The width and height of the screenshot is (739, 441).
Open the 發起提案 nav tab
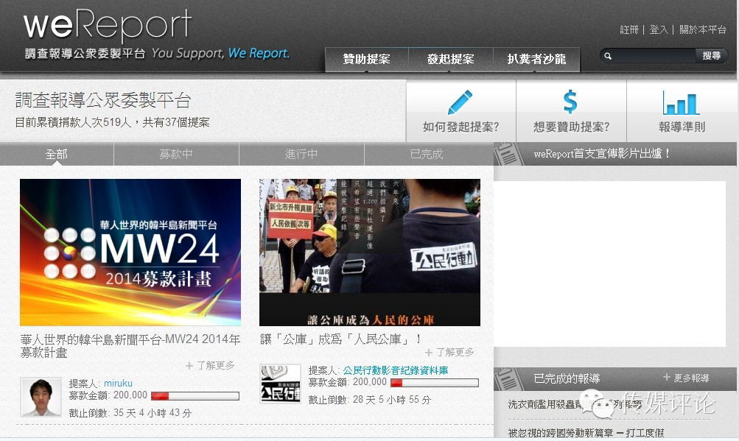[451, 60]
